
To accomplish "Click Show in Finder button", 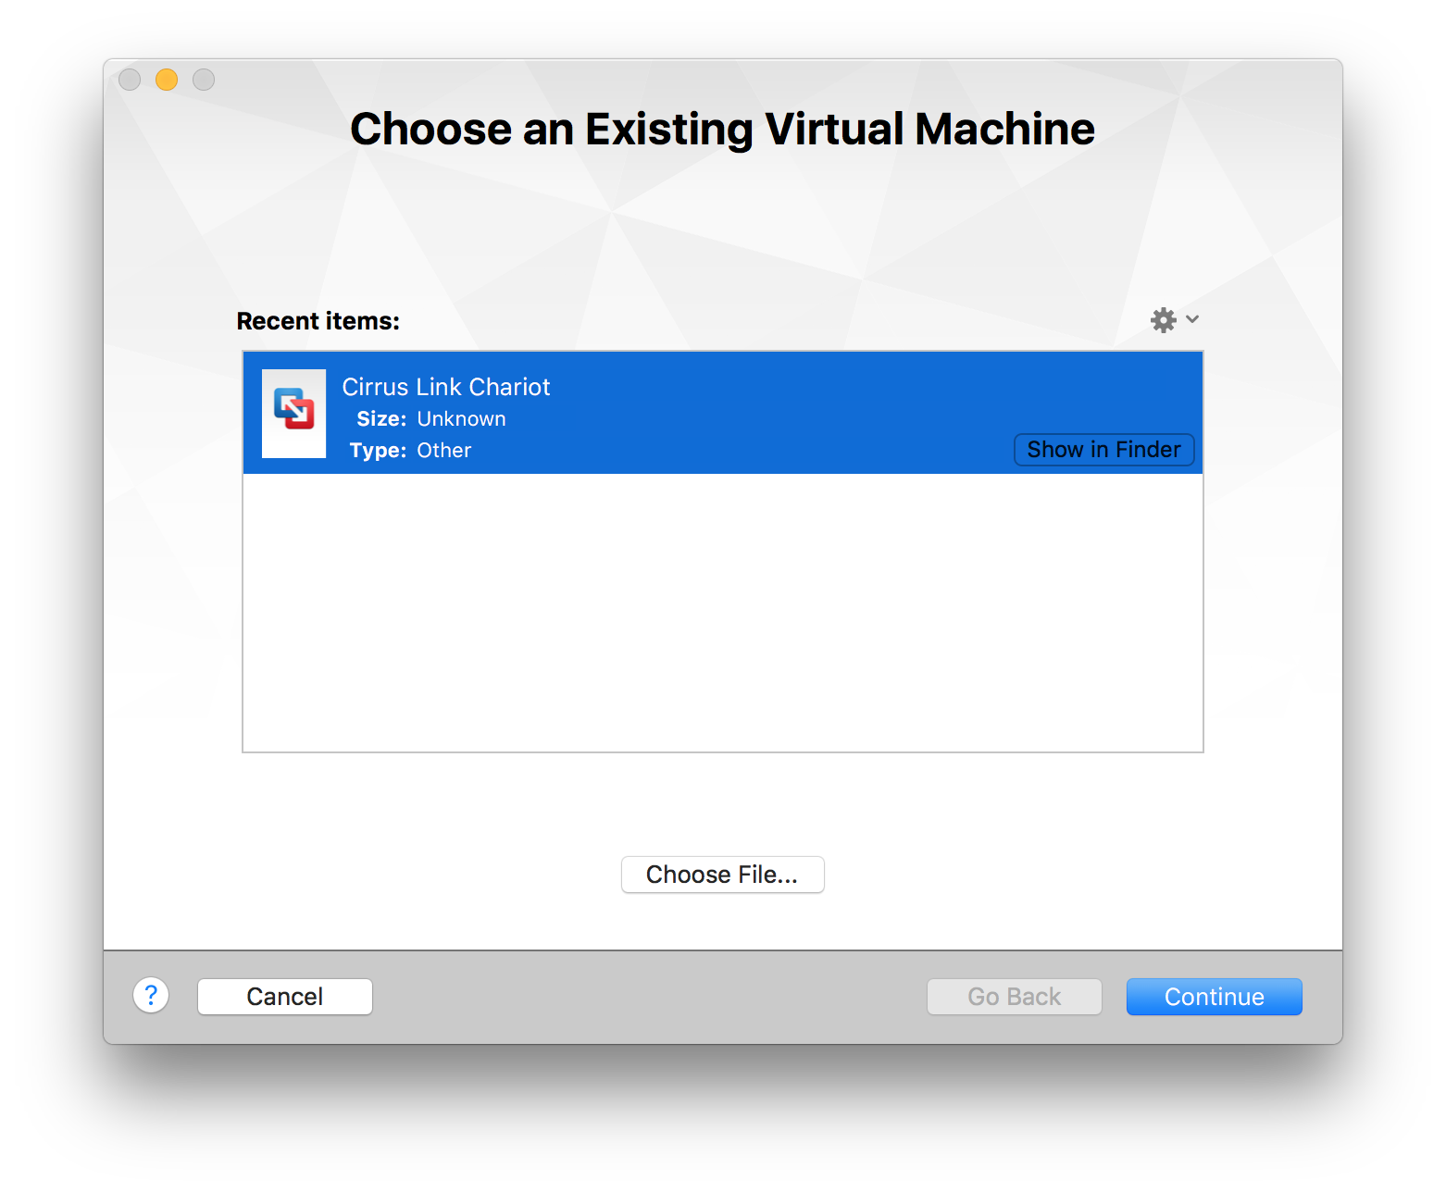I will (x=1103, y=450).
